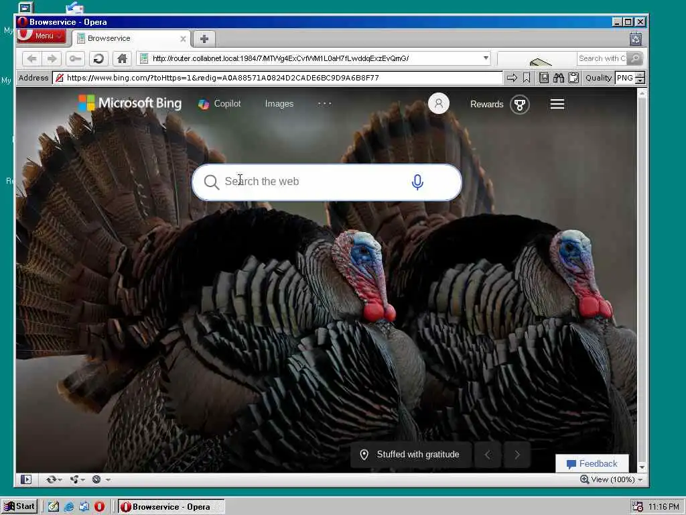The width and height of the screenshot is (686, 515).
Task: Click the 11:16 PM taskbar clock
Action: pos(663,507)
